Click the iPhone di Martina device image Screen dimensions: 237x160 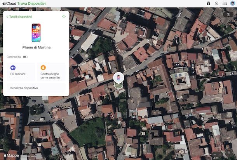[x=36, y=33]
